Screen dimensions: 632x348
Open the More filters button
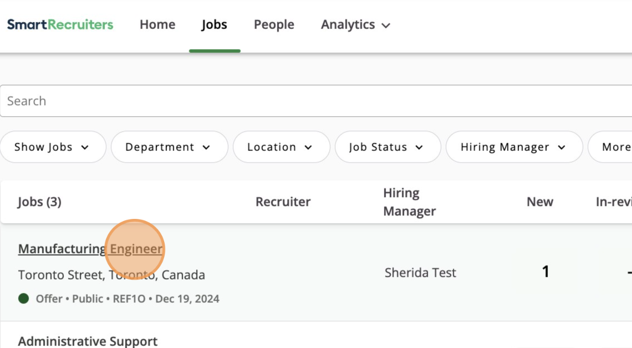point(610,147)
